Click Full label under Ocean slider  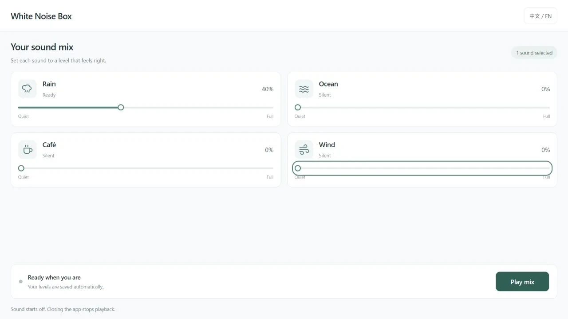pos(546,117)
